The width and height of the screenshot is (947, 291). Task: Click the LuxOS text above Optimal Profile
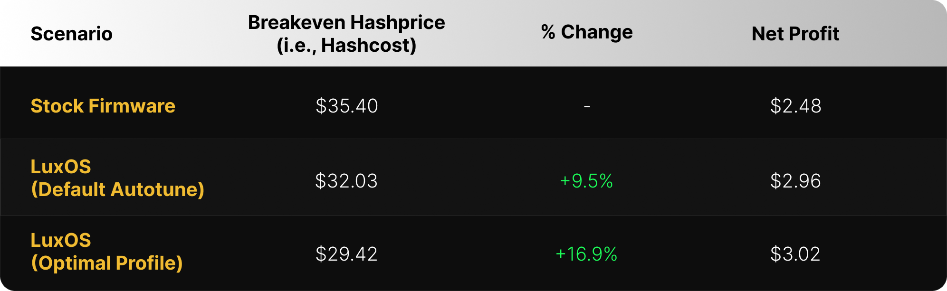pyautogui.click(x=61, y=240)
